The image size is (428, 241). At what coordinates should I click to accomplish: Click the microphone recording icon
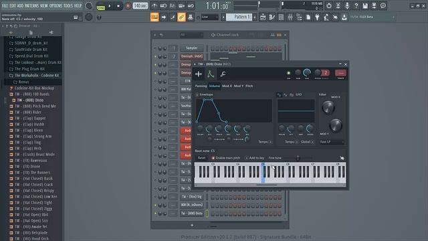tap(347, 6)
